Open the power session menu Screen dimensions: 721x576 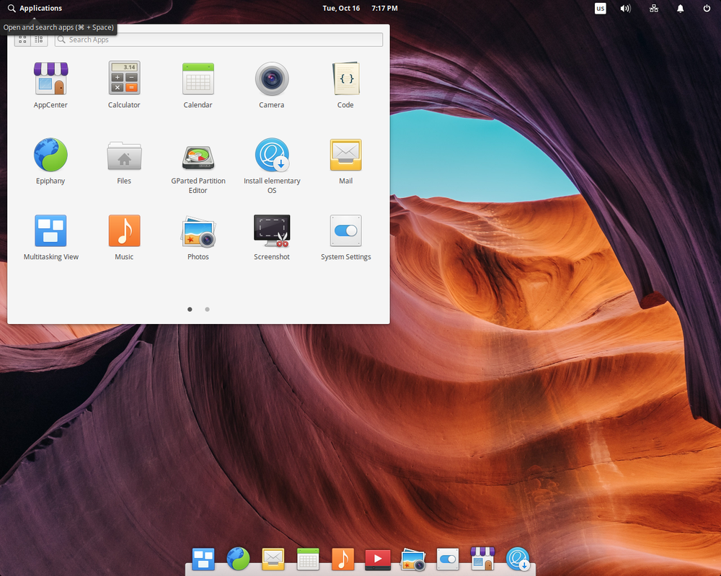pyautogui.click(x=706, y=8)
